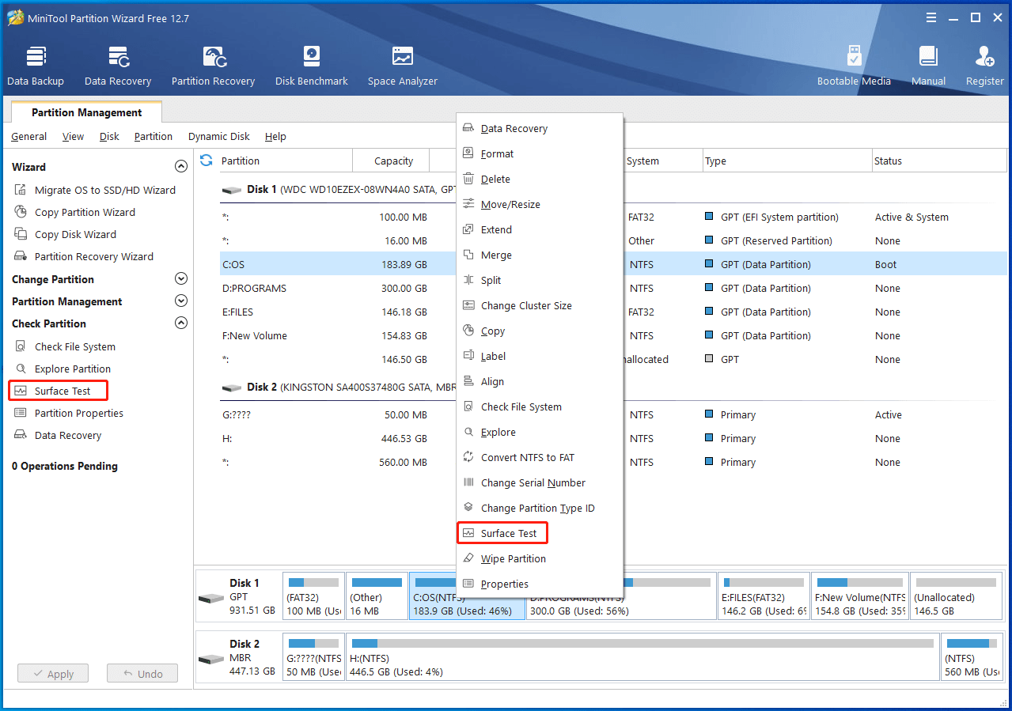Launch Data Recovery from the top toolbar
The image size is (1012, 711).
click(118, 66)
